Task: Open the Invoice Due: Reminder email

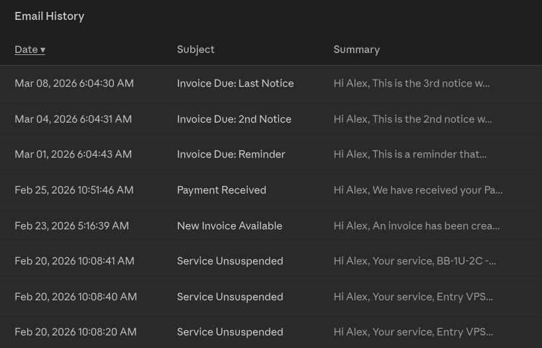Action: (x=231, y=154)
